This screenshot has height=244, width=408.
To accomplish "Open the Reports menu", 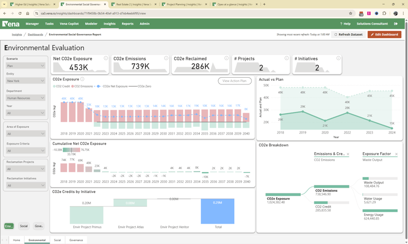I will coord(127,23).
